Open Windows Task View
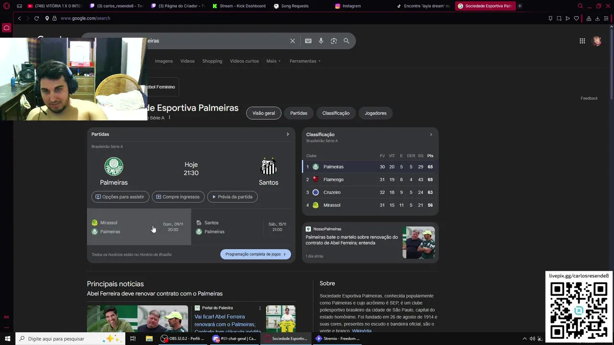614x345 pixels. click(133, 339)
